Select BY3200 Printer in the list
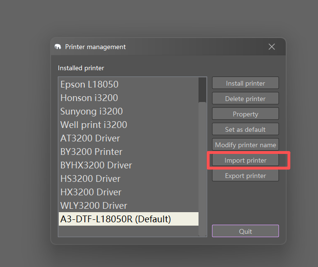 [x=128, y=152]
